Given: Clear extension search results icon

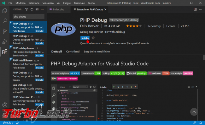Looking at the screenshot, I should (37, 9).
